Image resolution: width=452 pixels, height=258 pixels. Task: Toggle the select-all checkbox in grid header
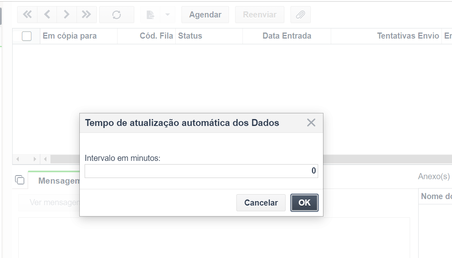click(26, 36)
